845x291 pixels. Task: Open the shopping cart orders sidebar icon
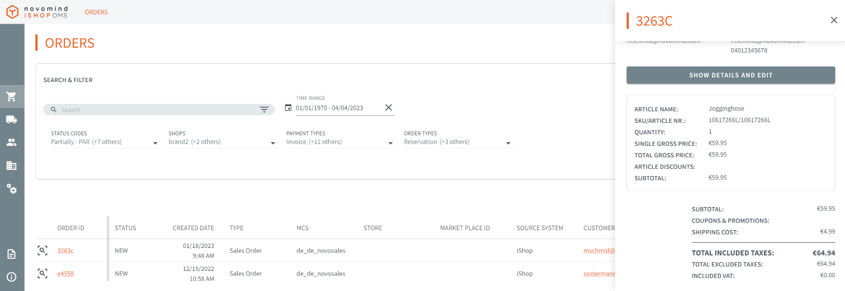(11, 96)
